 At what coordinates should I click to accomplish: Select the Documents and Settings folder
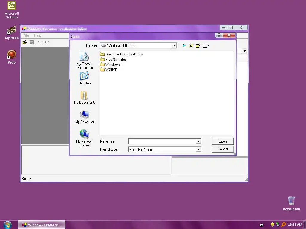(122, 54)
